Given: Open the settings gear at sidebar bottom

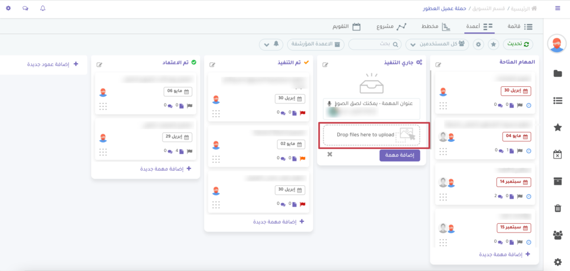Looking at the screenshot, I should click(557, 262).
